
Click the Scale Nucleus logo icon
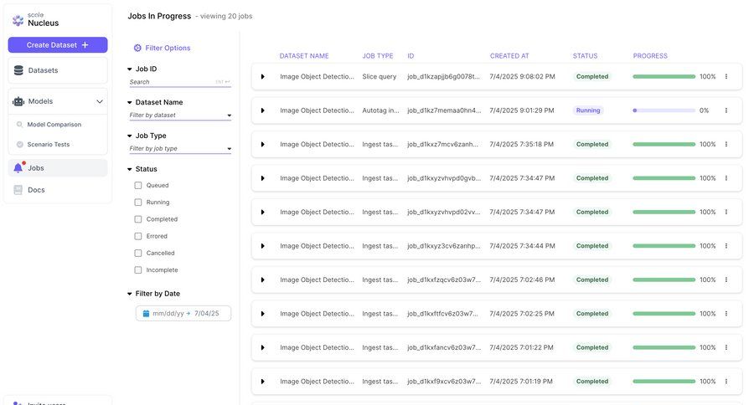tap(18, 20)
